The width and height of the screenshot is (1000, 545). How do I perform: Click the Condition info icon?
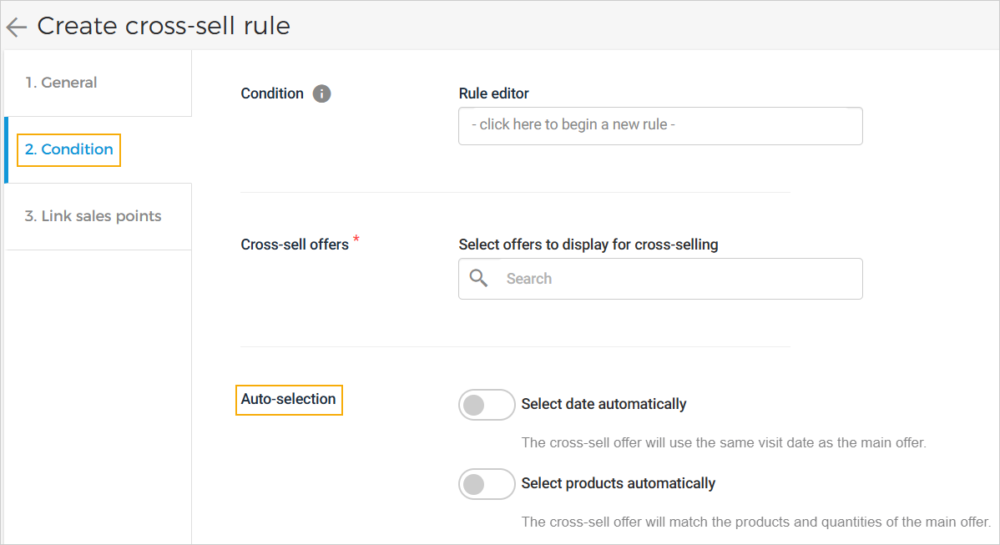tap(321, 93)
